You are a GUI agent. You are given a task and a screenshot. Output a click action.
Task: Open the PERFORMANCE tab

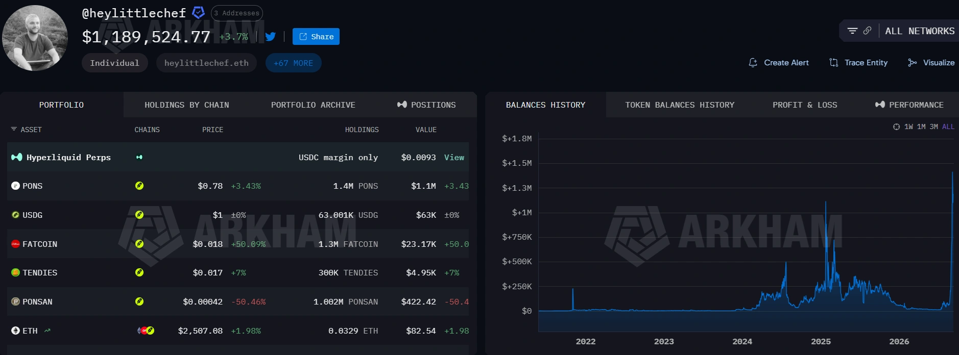tap(909, 105)
